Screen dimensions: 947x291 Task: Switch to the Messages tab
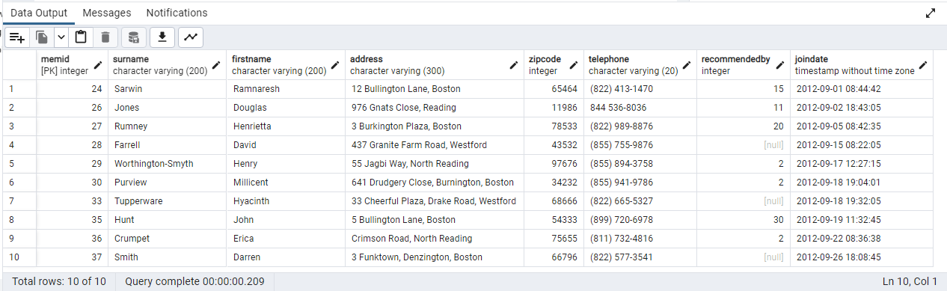point(106,13)
